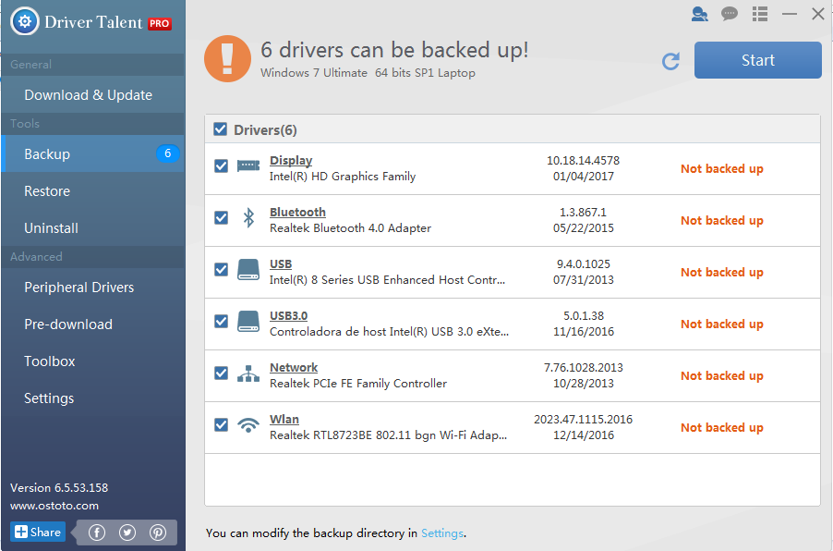Click the Bluetooth driver icon
Image resolution: width=833 pixels, height=551 pixels.
(248, 217)
